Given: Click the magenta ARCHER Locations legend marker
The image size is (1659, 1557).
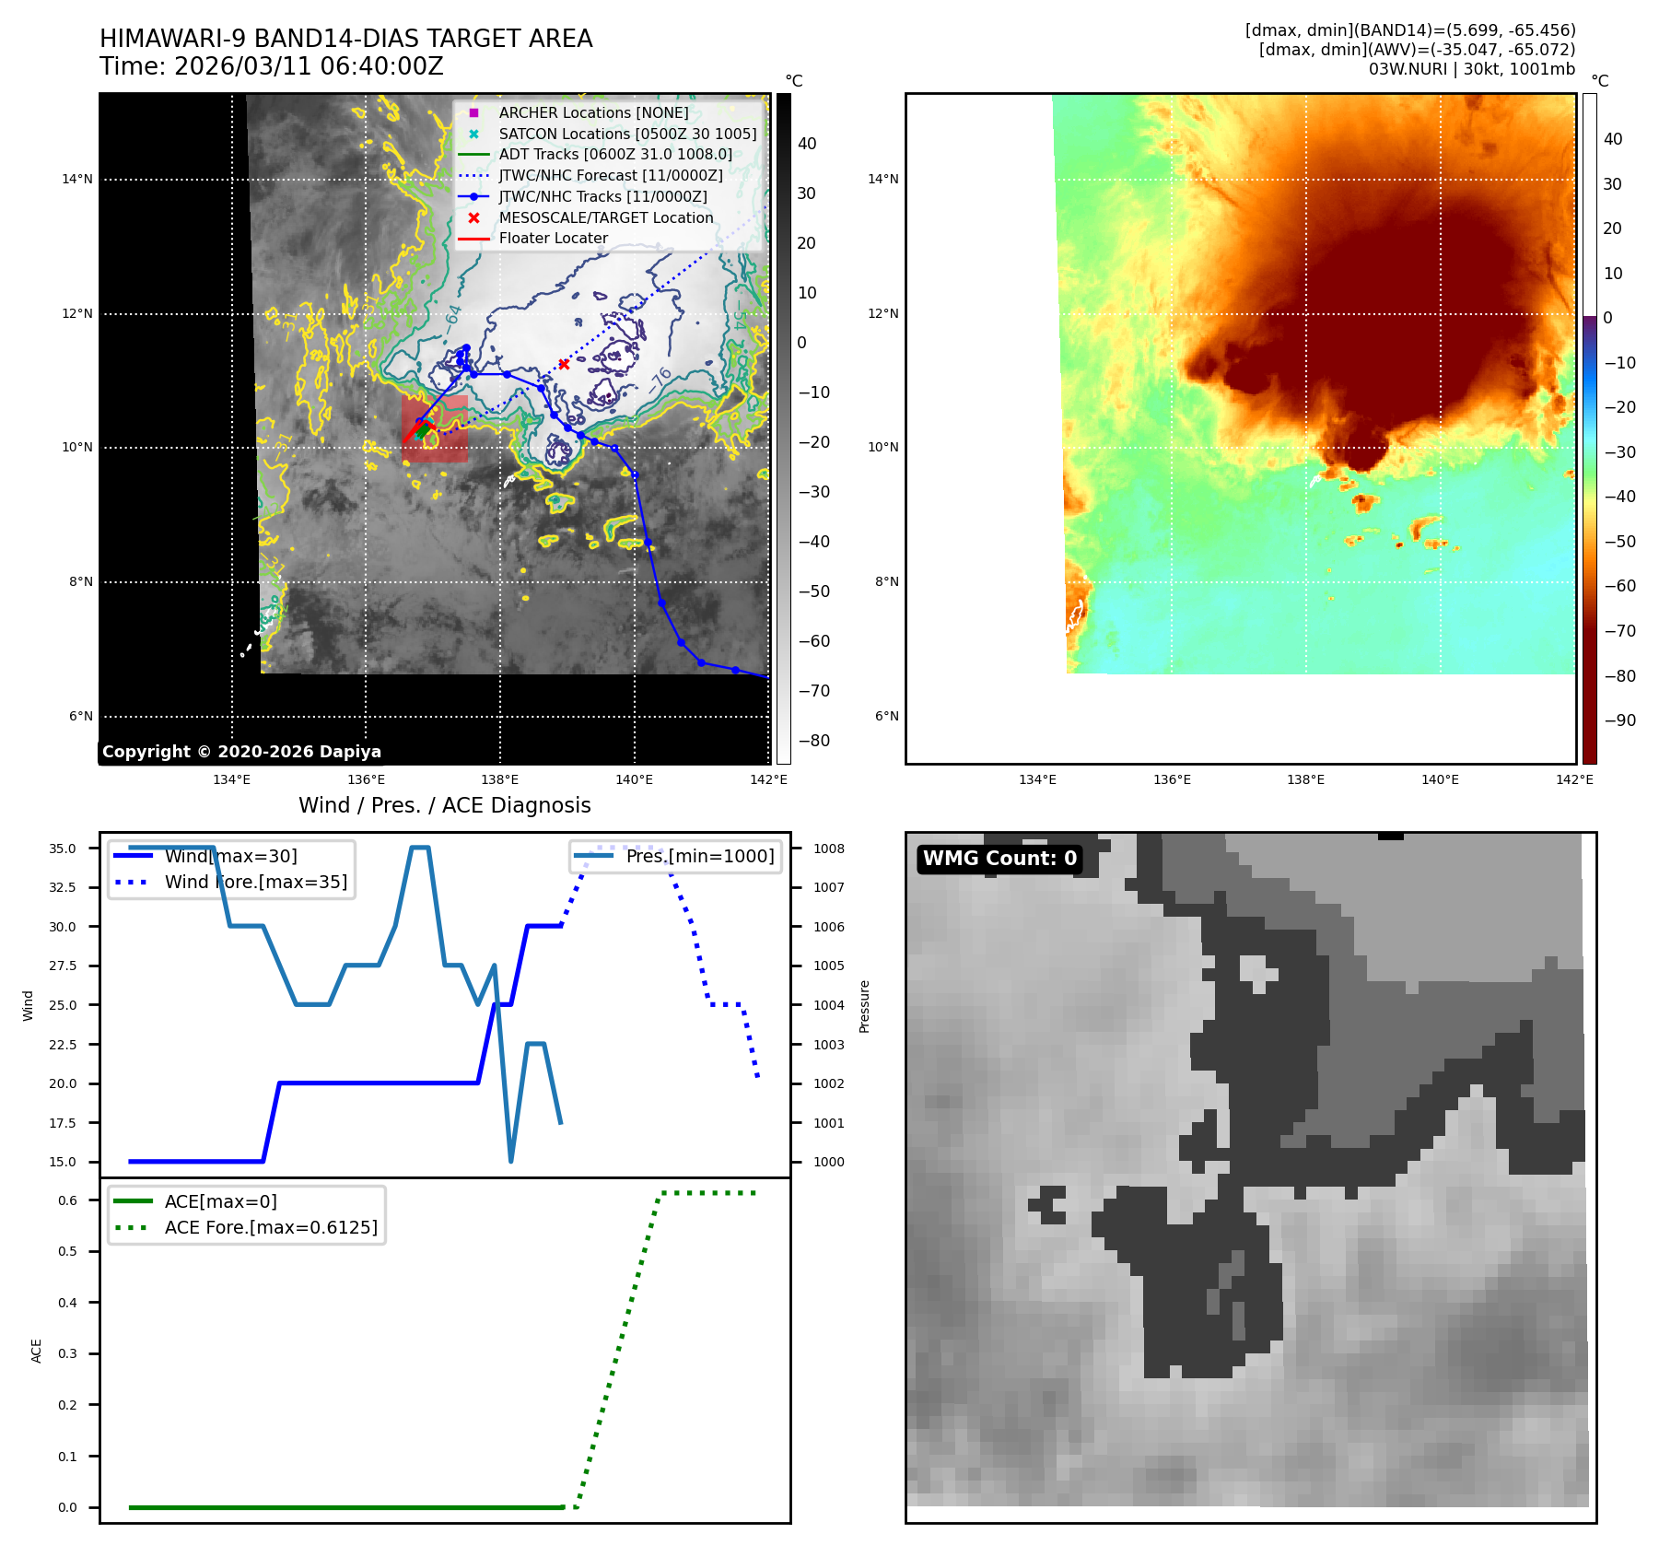Looking at the screenshot, I should 473,113.
